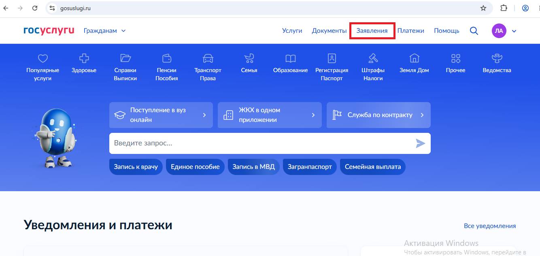Expand the Гражданам dropdown
This screenshot has height=256, width=540.
coord(105,31)
